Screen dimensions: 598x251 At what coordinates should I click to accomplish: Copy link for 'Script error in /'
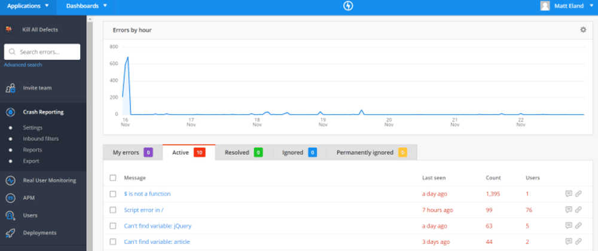pos(578,210)
